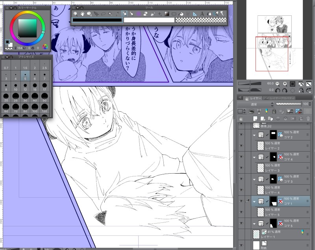Image resolution: width=315 pixels, height=250 pixels.
Task: Click navigator Rotate right arrow
Action: (x=285, y=91)
